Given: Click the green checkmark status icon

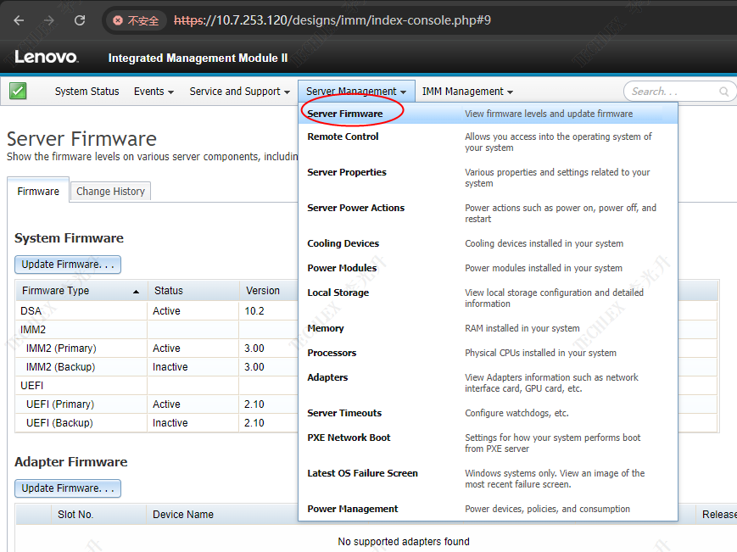Looking at the screenshot, I should point(18,91).
